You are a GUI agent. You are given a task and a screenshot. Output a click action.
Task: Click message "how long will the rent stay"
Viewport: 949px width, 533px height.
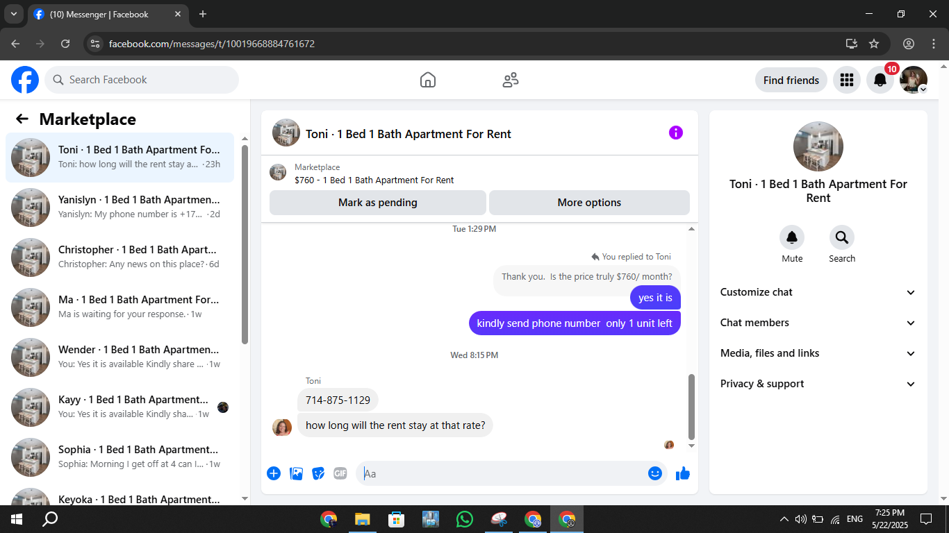[395, 425]
